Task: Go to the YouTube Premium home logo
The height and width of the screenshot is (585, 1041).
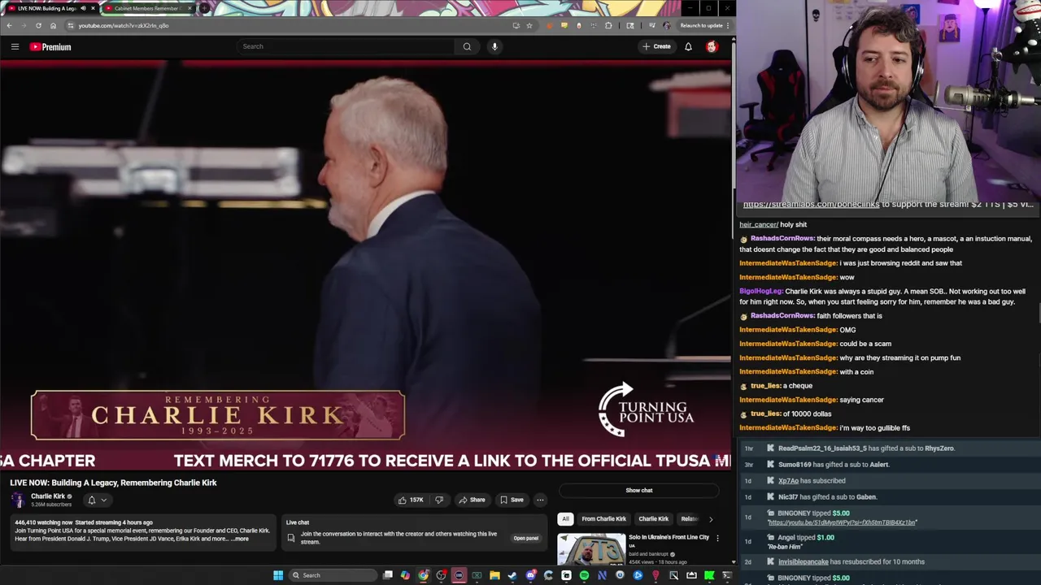Action: (50, 46)
